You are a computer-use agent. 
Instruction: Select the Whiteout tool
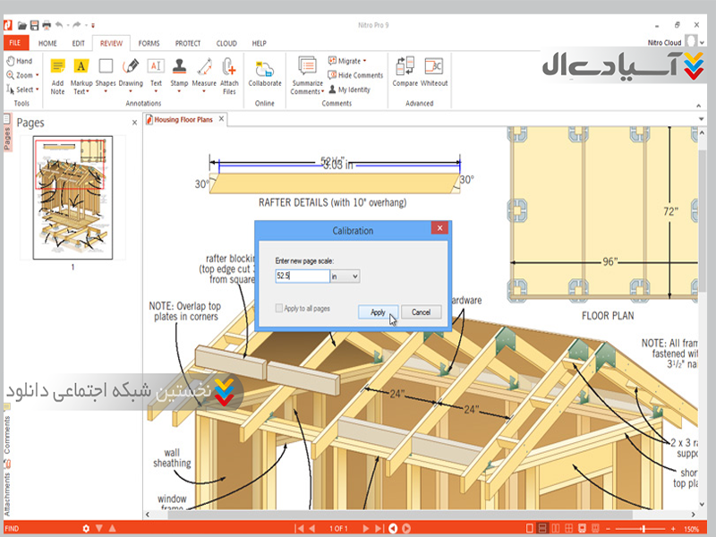click(434, 68)
